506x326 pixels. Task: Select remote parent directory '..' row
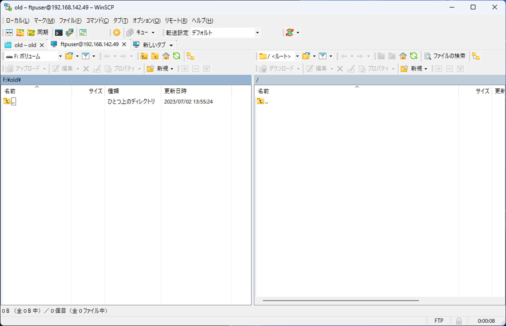(x=380, y=101)
